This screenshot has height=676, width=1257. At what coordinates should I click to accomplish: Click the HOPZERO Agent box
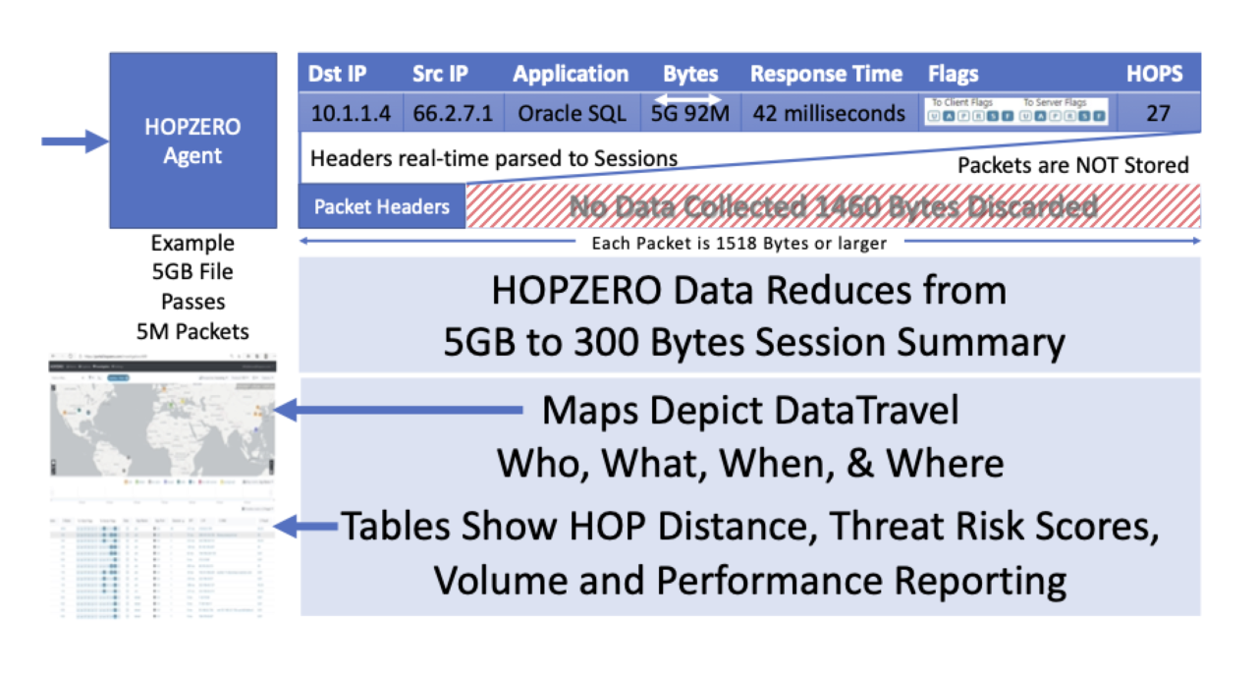tap(192, 141)
